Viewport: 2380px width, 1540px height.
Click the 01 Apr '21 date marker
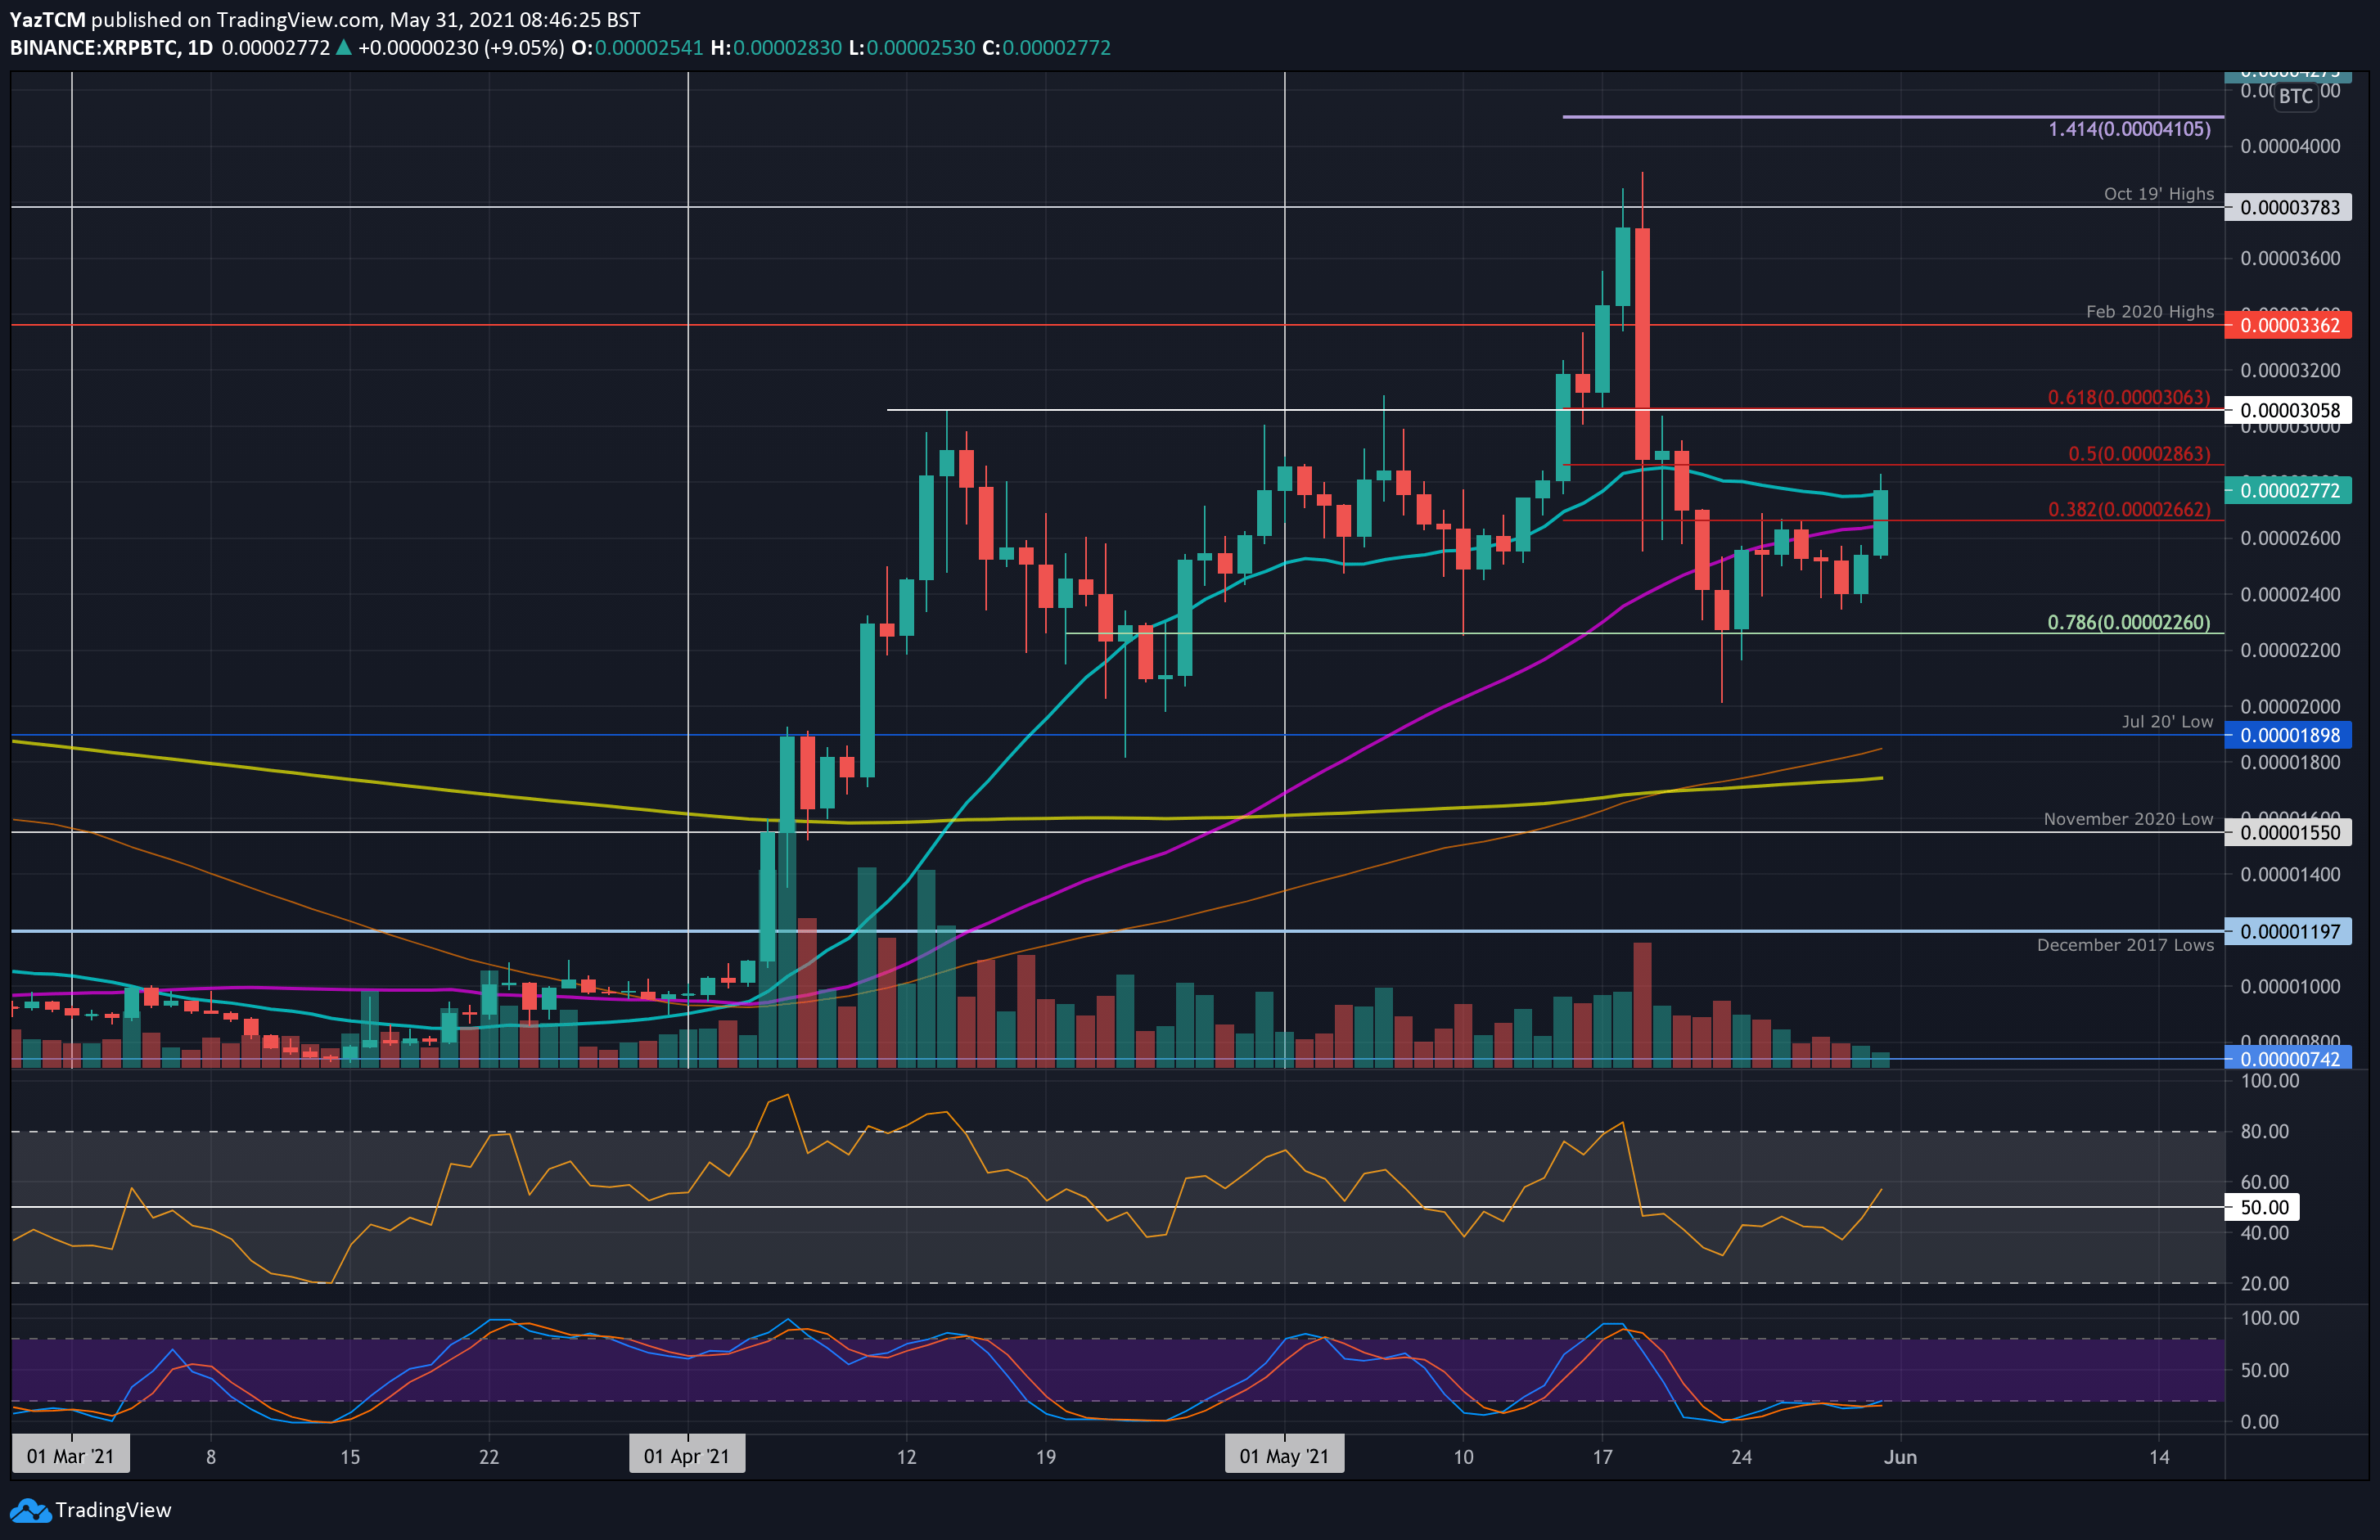pyautogui.click(x=687, y=1456)
